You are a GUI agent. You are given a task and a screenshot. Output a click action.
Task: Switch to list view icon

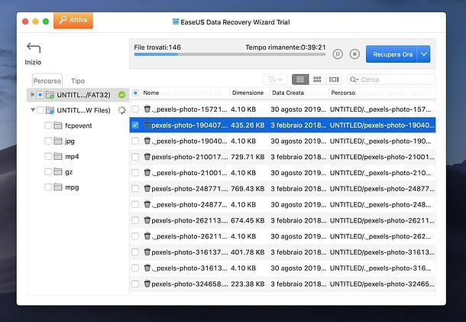tap(300, 80)
